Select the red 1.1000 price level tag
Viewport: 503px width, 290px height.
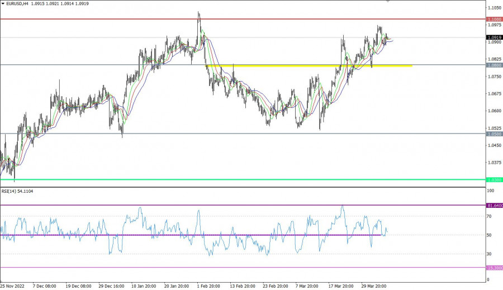(494, 19)
